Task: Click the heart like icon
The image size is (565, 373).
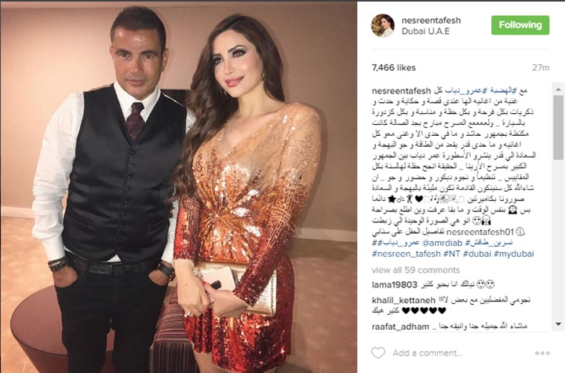Action: pos(378,353)
